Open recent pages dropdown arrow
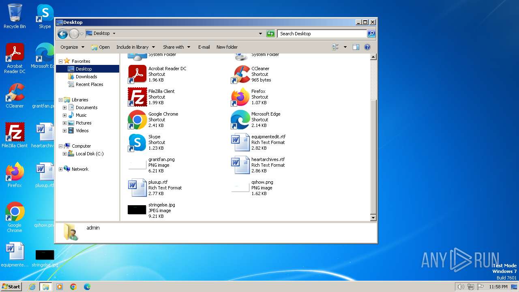 (x=81, y=34)
